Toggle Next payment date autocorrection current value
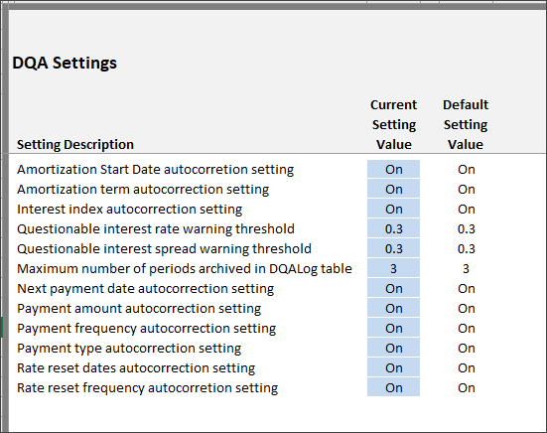 [x=393, y=289]
